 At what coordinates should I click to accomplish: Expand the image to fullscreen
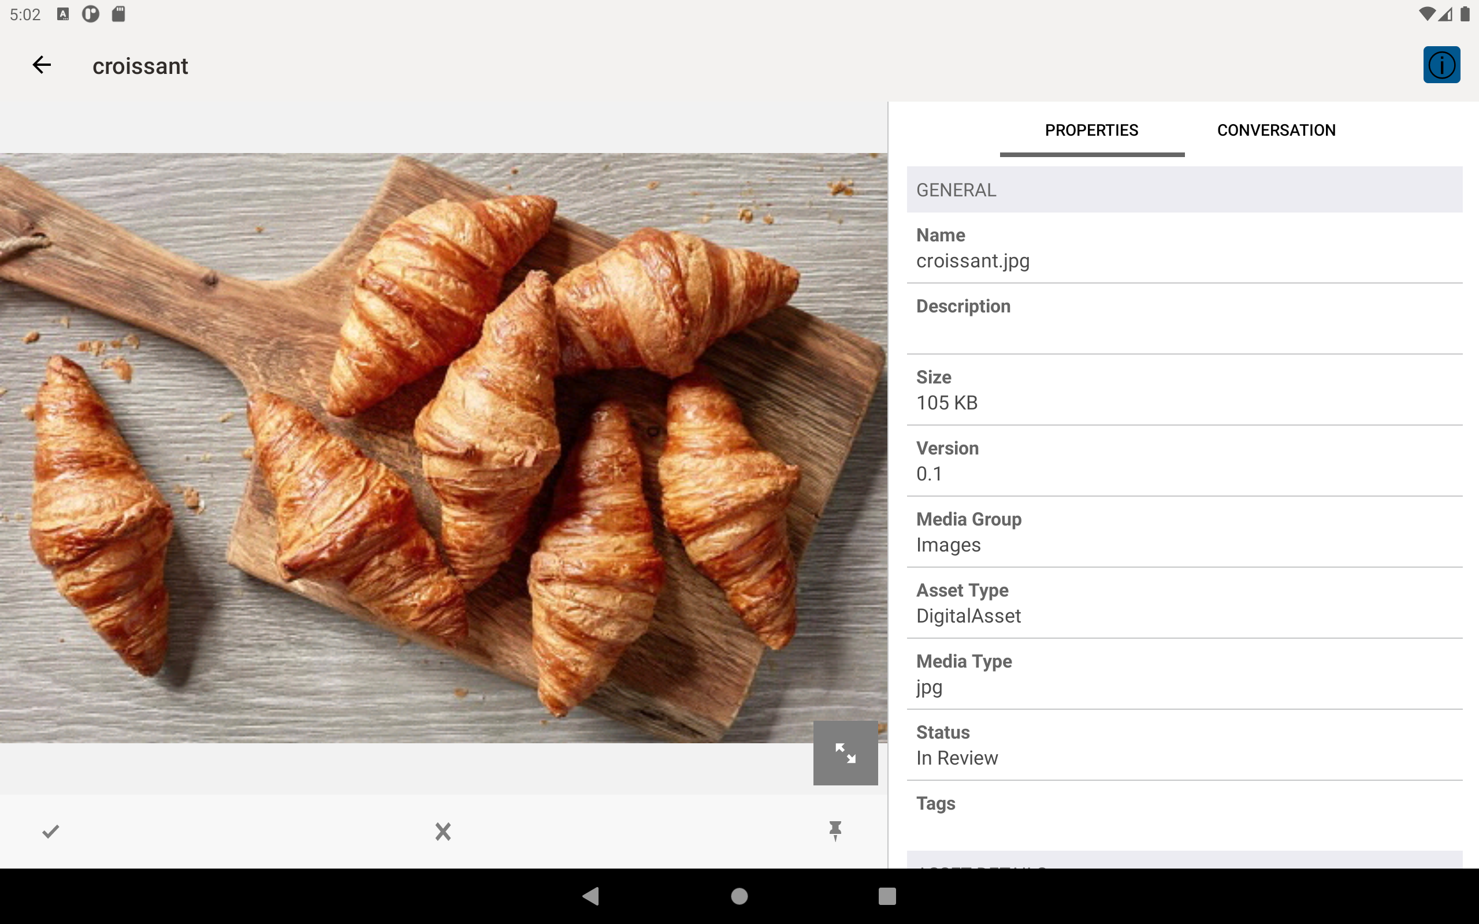coord(845,752)
